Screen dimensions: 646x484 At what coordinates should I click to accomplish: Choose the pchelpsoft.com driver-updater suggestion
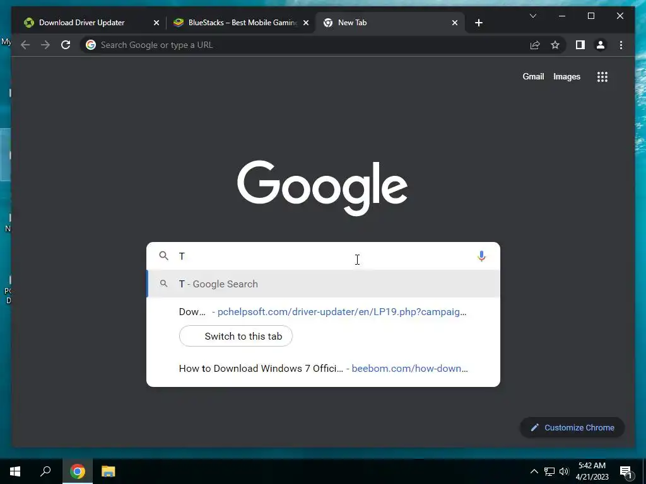pyautogui.click(x=323, y=311)
